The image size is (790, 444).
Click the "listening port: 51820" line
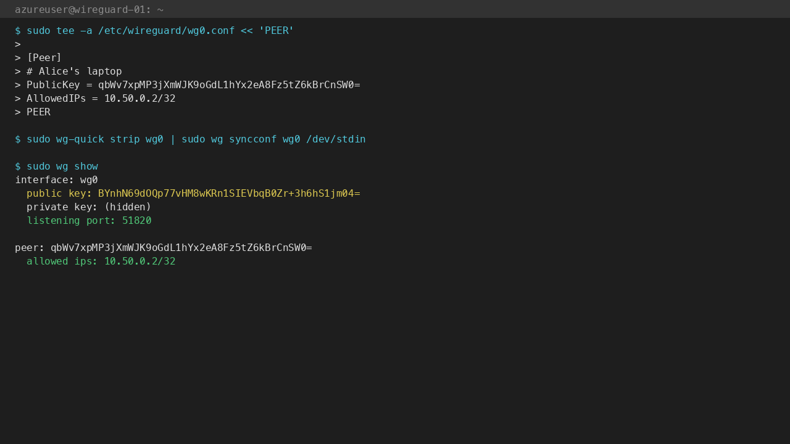click(x=89, y=221)
